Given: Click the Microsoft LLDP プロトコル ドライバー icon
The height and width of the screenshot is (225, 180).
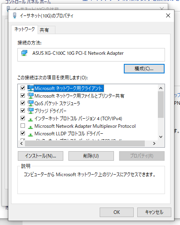Looking at the screenshot, I should 30,135.
